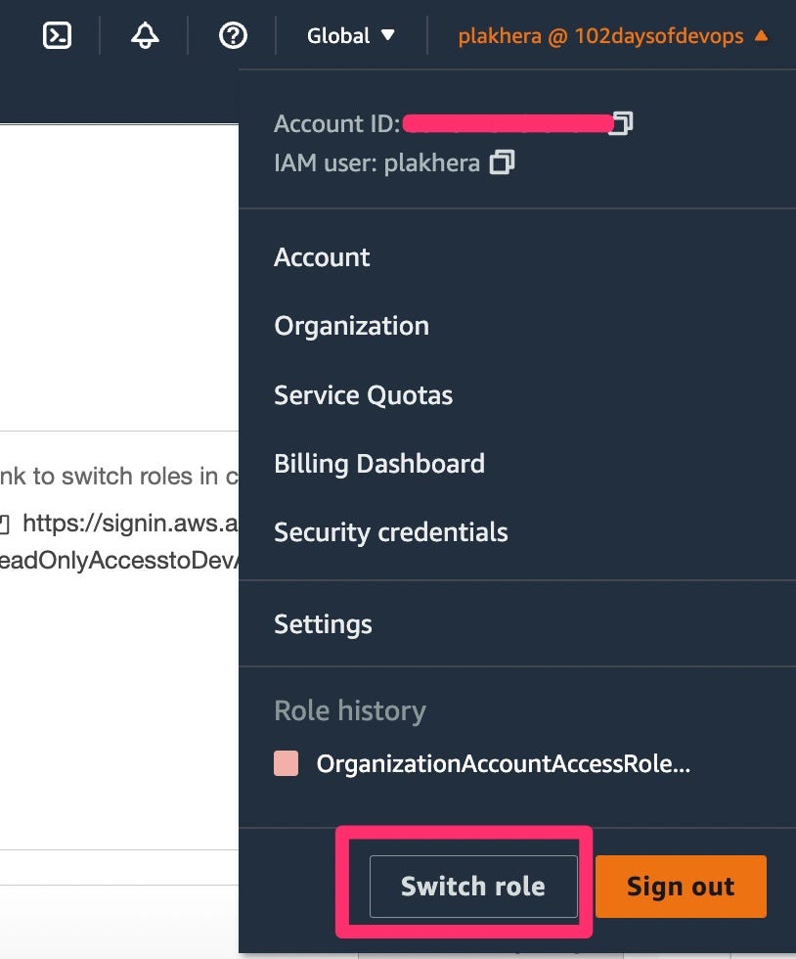Collapse the plakhera account menu

(x=612, y=36)
